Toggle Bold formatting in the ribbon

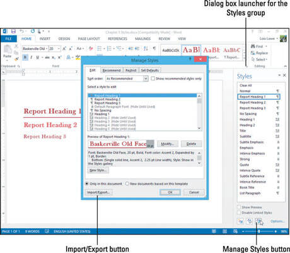point(25,57)
